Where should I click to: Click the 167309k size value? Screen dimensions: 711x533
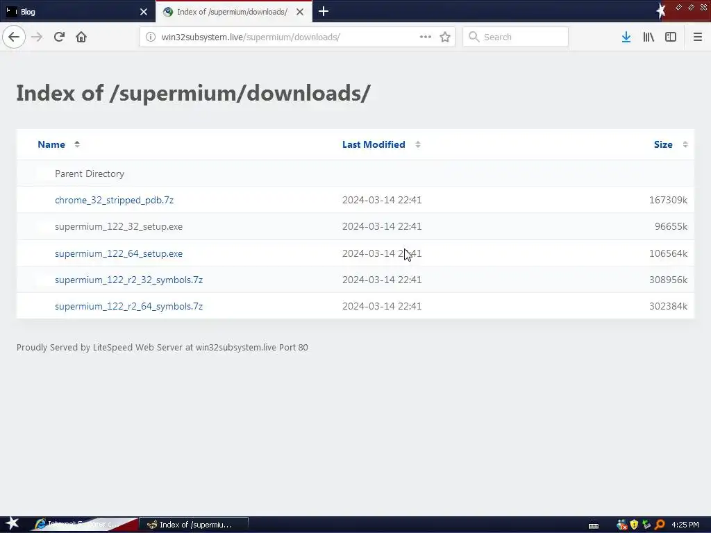(668, 200)
